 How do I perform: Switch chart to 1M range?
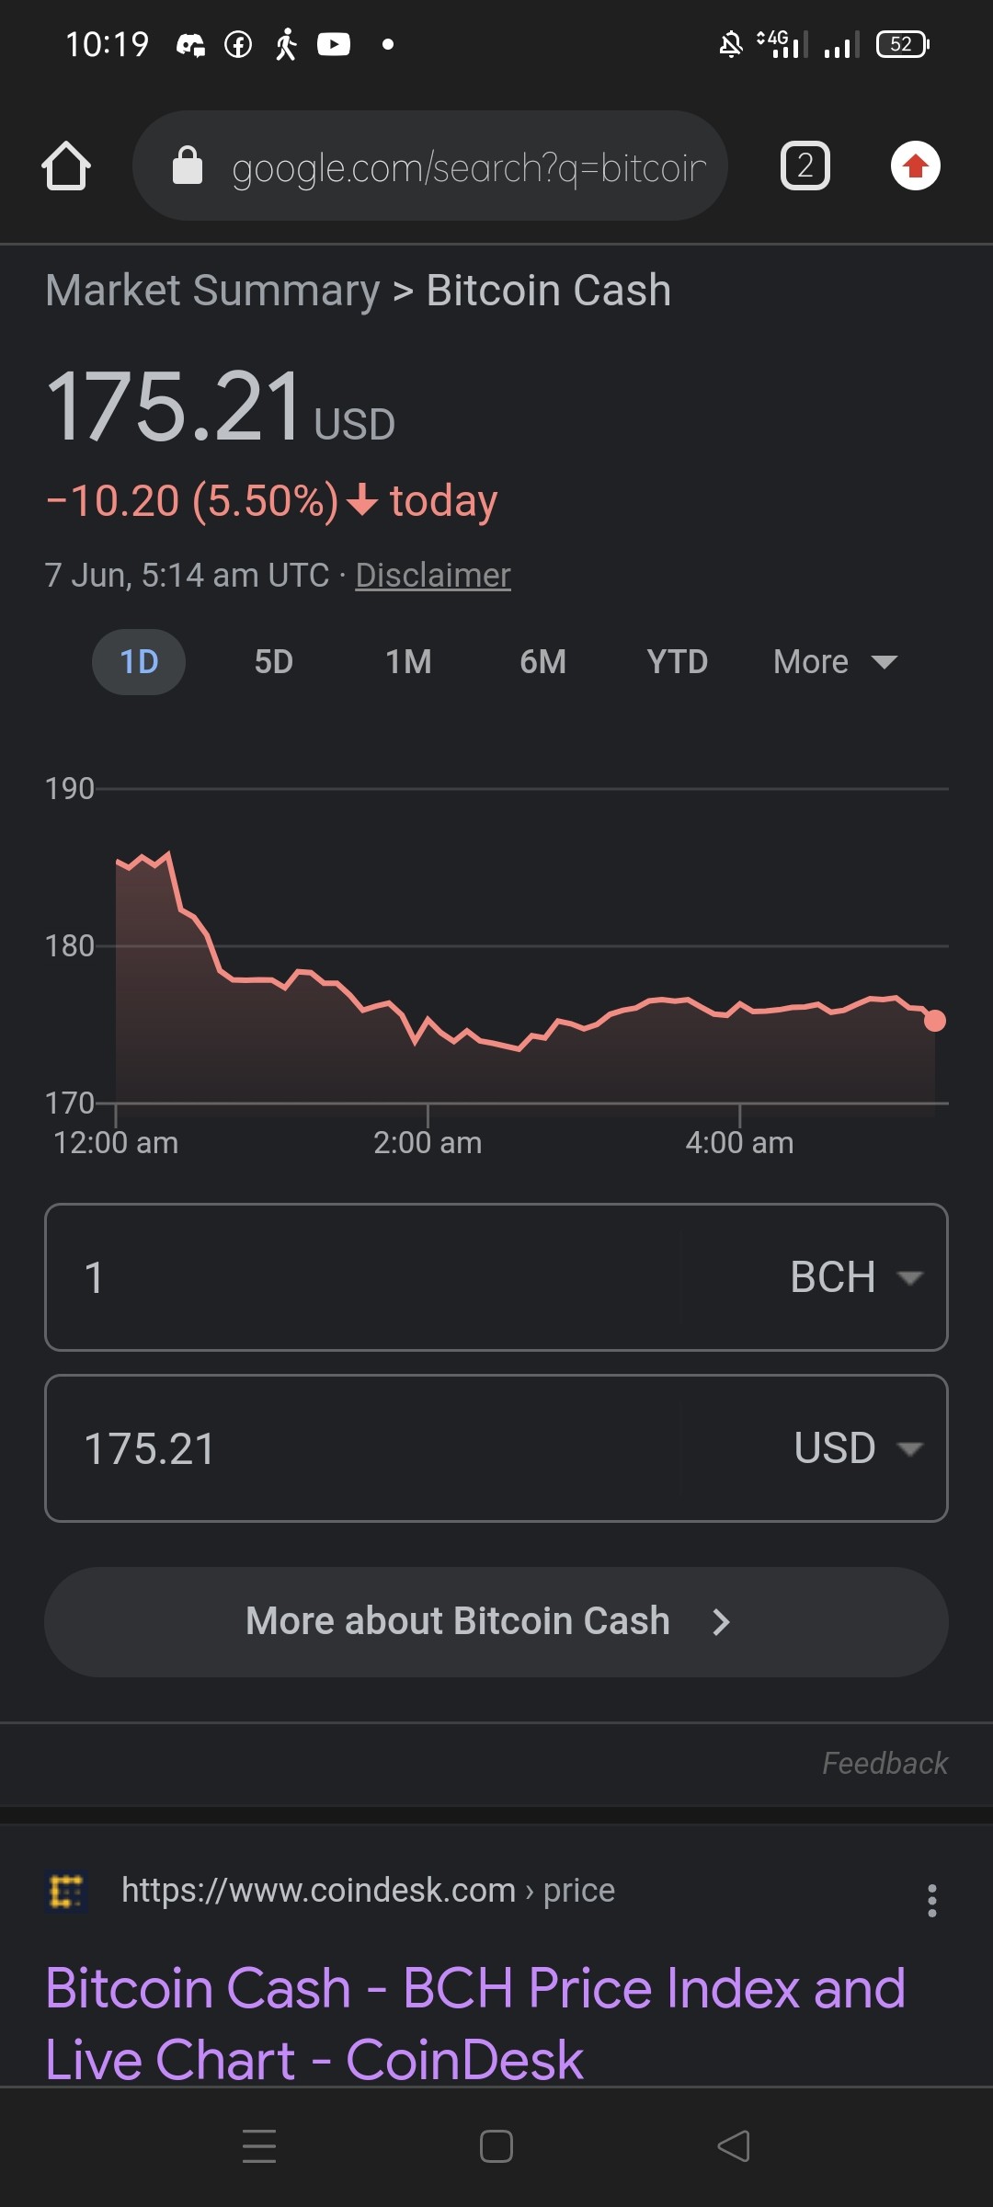(x=408, y=662)
